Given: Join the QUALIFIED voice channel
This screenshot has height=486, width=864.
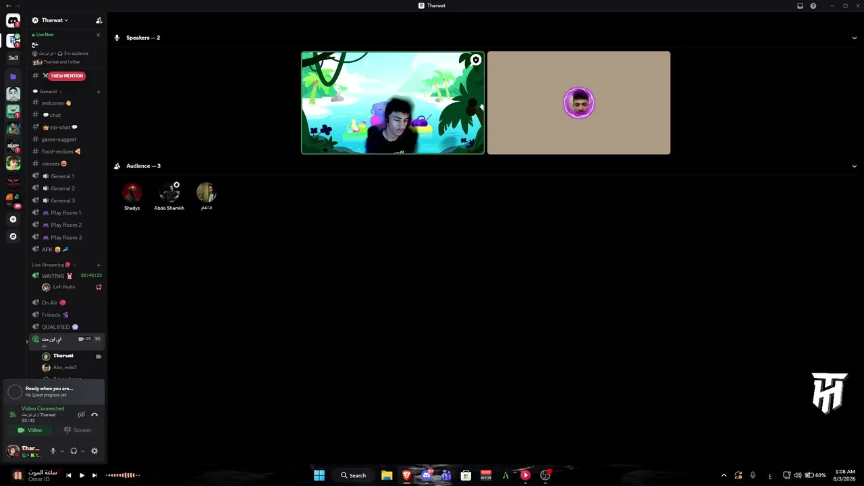Looking at the screenshot, I should [66, 327].
